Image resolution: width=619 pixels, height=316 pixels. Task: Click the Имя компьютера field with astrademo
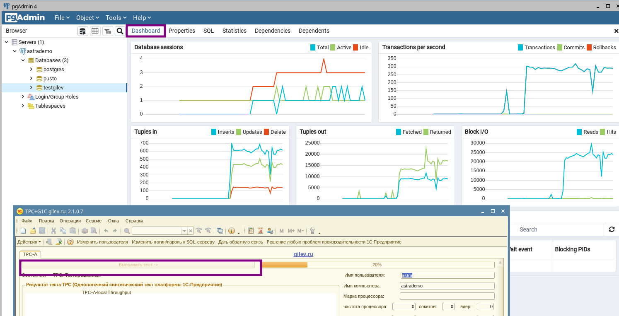447,286
